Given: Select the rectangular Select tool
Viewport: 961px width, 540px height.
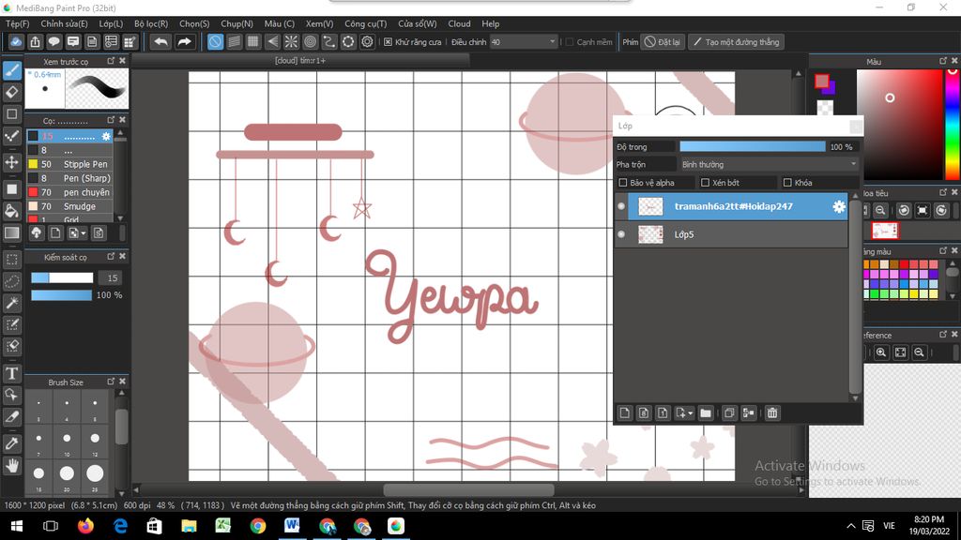Looking at the screenshot, I should tap(11, 259).
